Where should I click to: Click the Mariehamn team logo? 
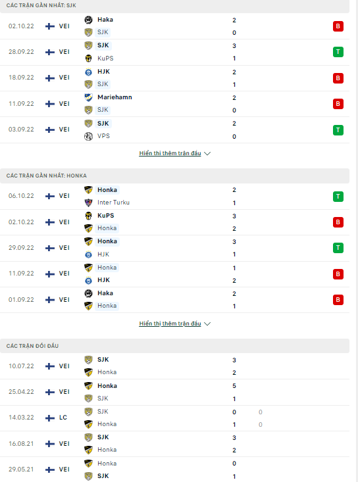pos(88,97)
